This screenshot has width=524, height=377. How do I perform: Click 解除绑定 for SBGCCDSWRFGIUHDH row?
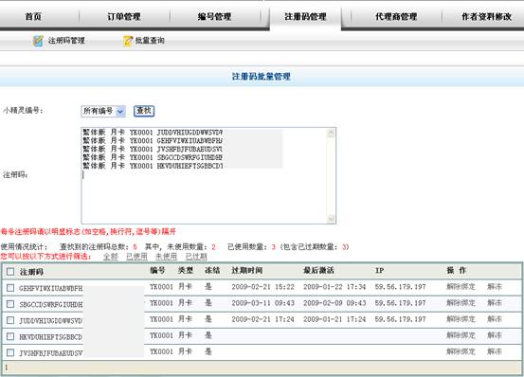461,303
